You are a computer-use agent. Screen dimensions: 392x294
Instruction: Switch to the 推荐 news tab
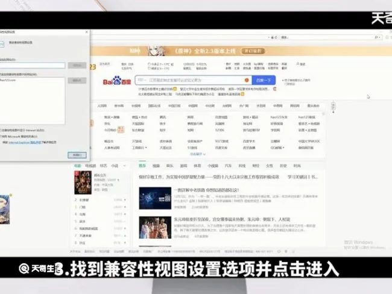[x=142, y=166]
